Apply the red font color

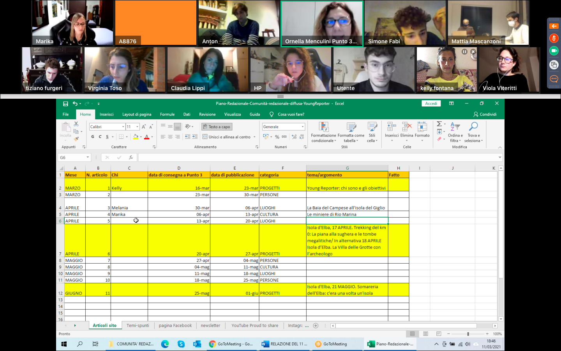(x=147, y=137)
